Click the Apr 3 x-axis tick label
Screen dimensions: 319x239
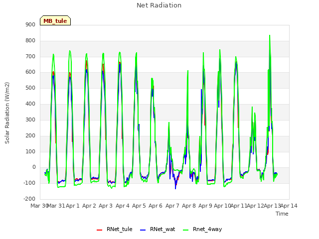(106, 206)
